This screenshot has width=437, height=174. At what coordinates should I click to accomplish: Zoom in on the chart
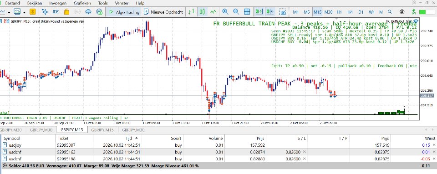click(x=225, y=12)
